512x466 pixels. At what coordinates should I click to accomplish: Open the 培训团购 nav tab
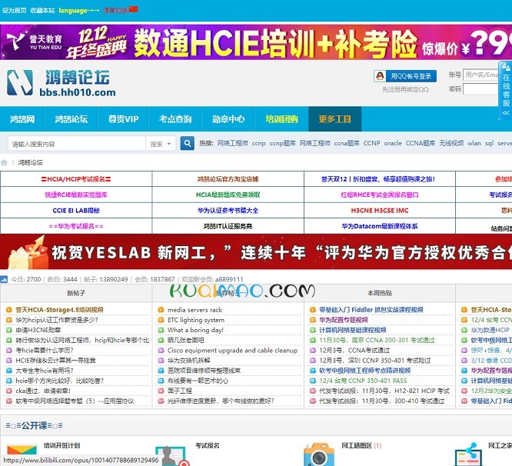tap(281, 119)
